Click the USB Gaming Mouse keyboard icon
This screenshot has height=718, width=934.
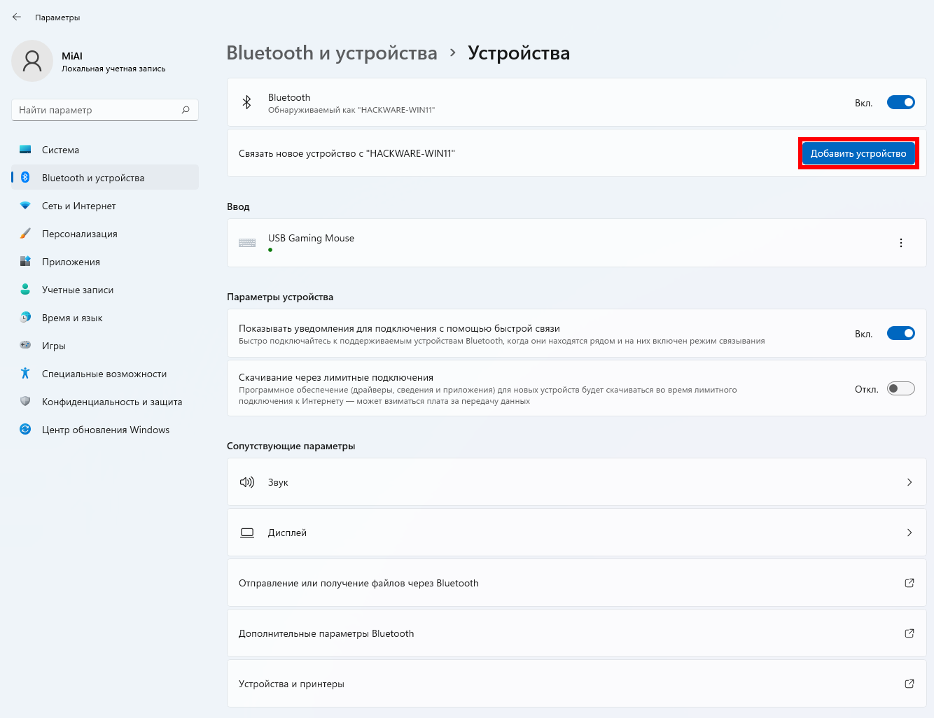247,243
